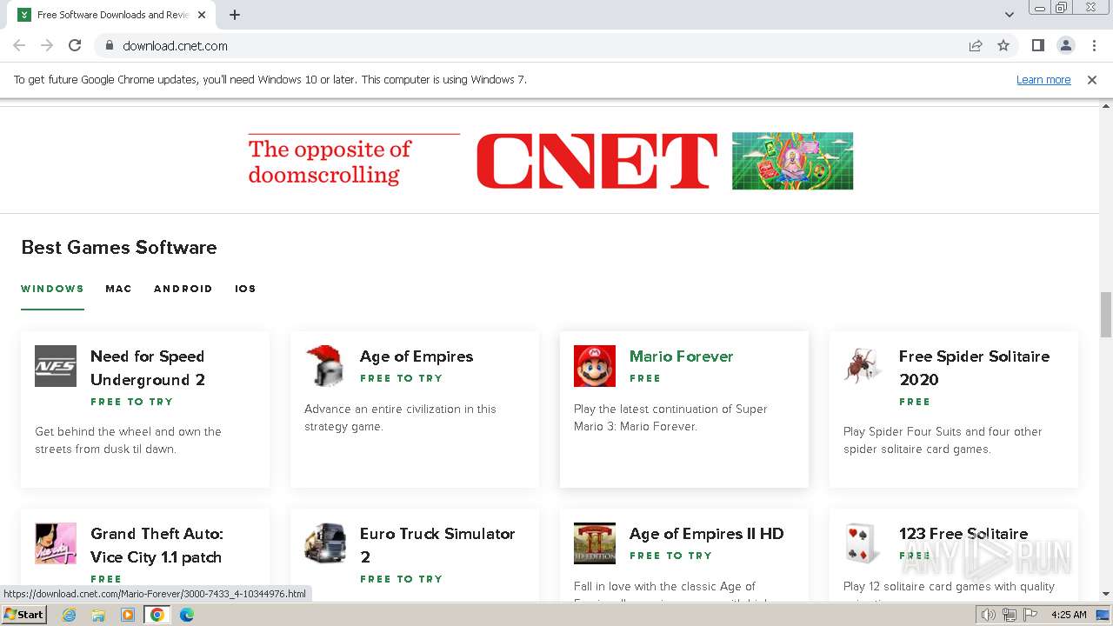Go forward to the next page
This screenshot has width=1113, height=626.
[x=47, y=45]
